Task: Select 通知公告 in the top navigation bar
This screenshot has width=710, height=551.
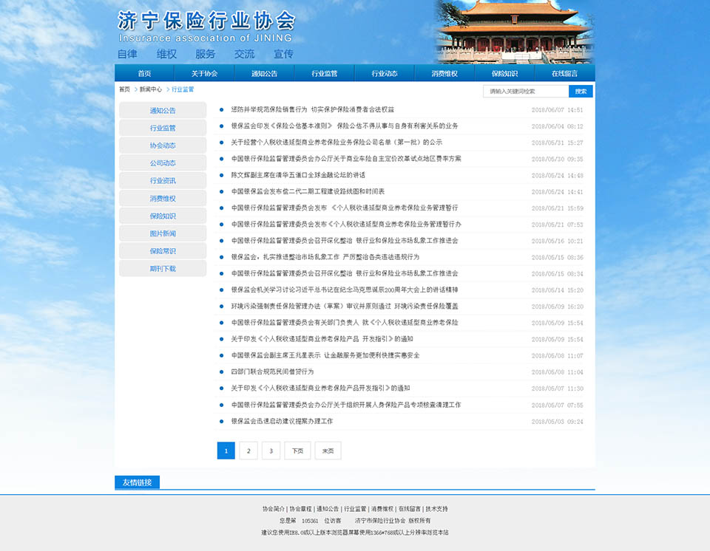Action: [265, 73]
